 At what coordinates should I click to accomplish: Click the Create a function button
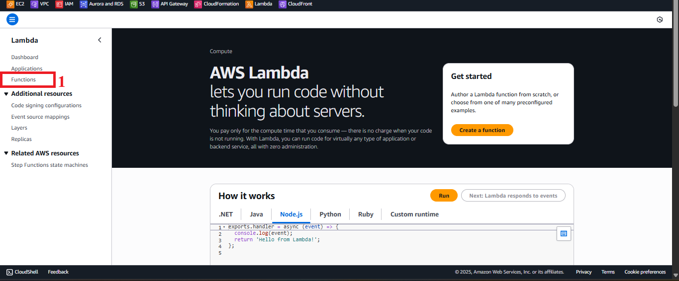pyautogui.click(x=482, y=130)
